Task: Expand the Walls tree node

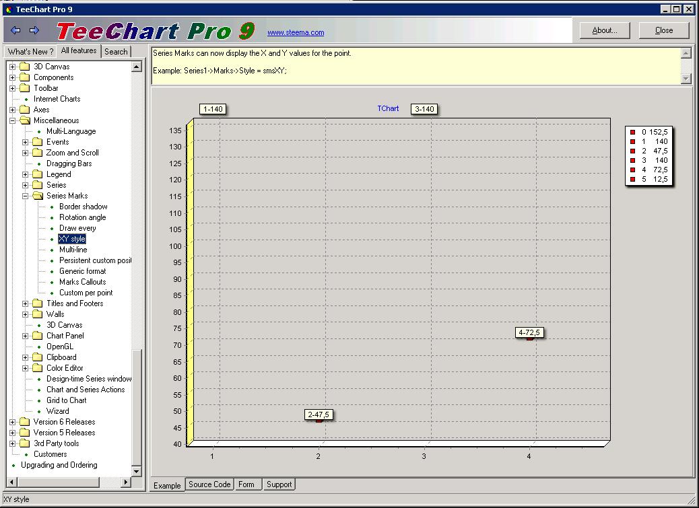Action: pyautogui.click(x=26, y=314)
